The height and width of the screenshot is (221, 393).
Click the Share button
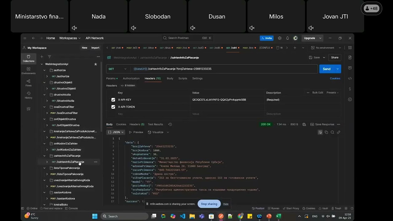click(335, 57)
